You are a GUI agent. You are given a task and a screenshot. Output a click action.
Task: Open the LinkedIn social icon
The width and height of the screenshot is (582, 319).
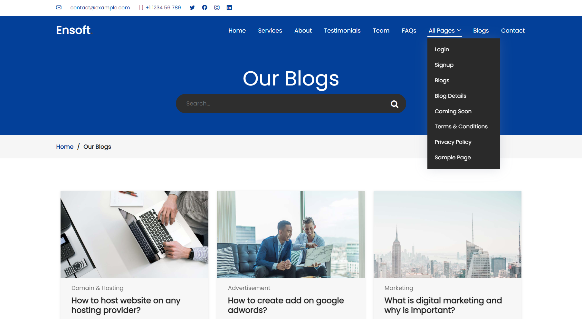pyautogui.click(x=229, y=7)
